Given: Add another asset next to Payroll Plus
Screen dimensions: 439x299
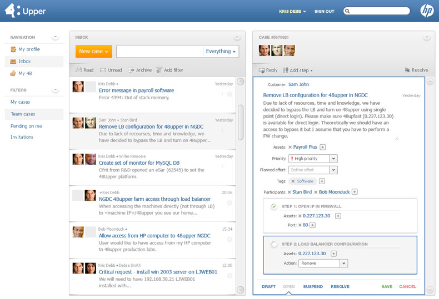Looking at the screenshot, I should pos(322,147).
